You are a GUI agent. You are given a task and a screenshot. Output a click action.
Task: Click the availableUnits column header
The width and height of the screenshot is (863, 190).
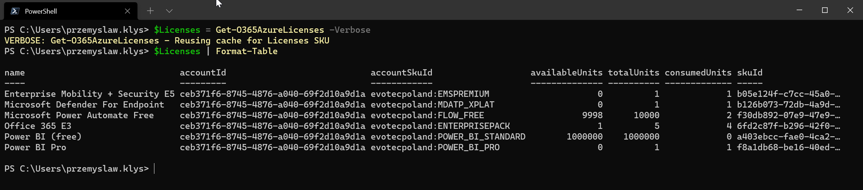pos(566,73)
